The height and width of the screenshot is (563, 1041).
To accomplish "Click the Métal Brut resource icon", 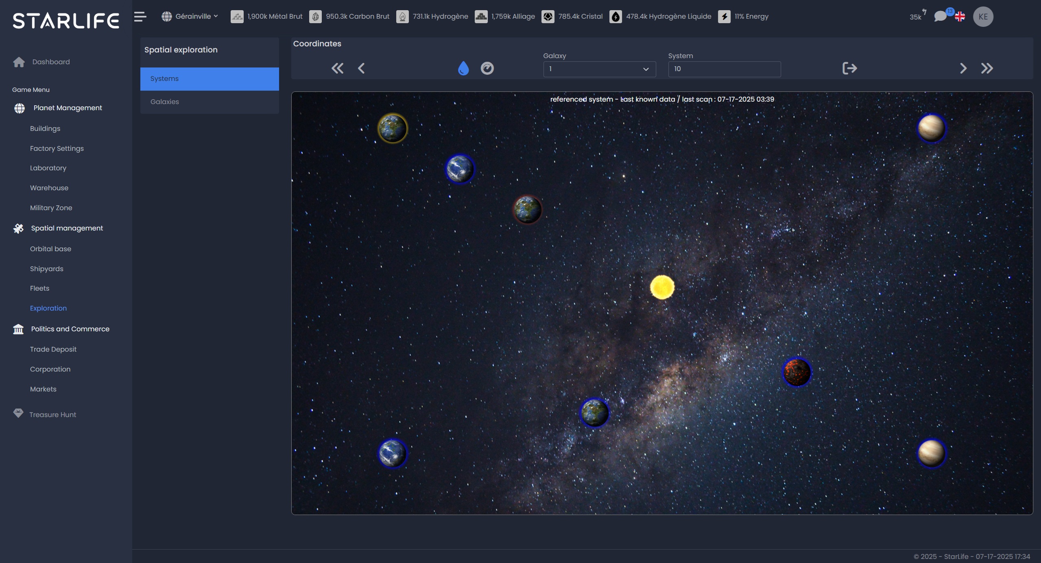I will 237,17.
